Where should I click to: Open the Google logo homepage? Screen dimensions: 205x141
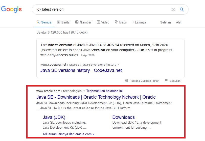11,9
